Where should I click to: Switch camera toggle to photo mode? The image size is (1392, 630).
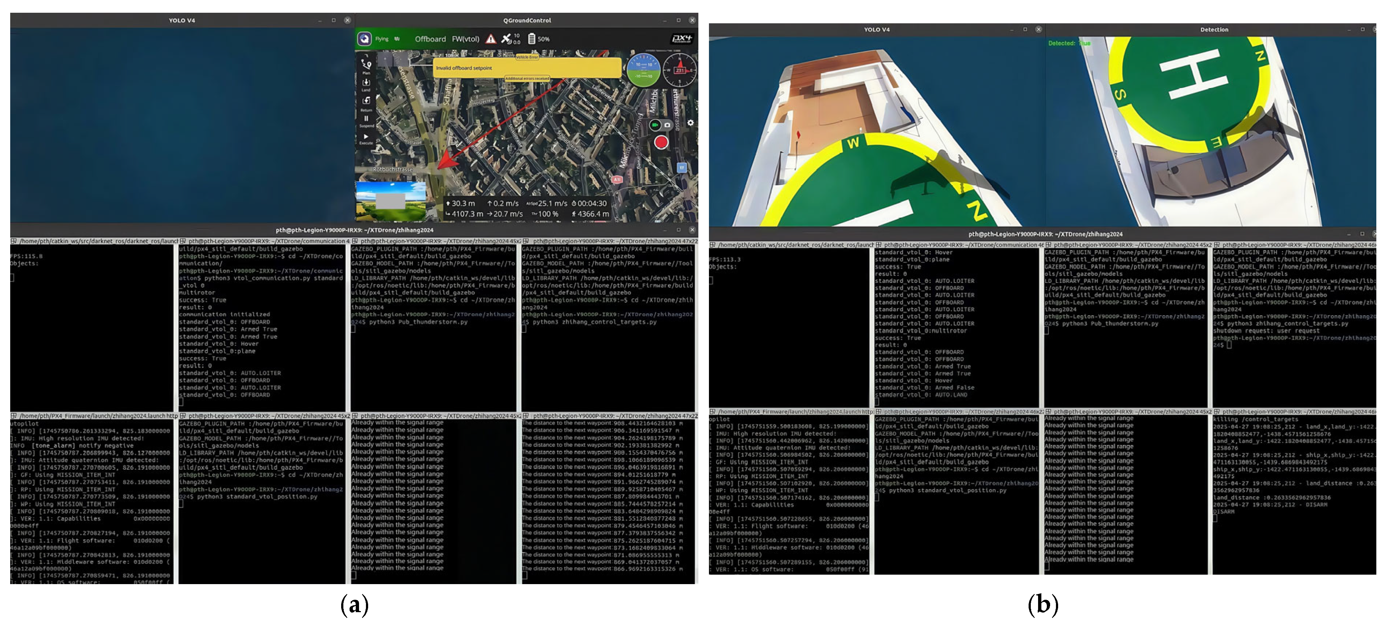[x=667, y=125]
